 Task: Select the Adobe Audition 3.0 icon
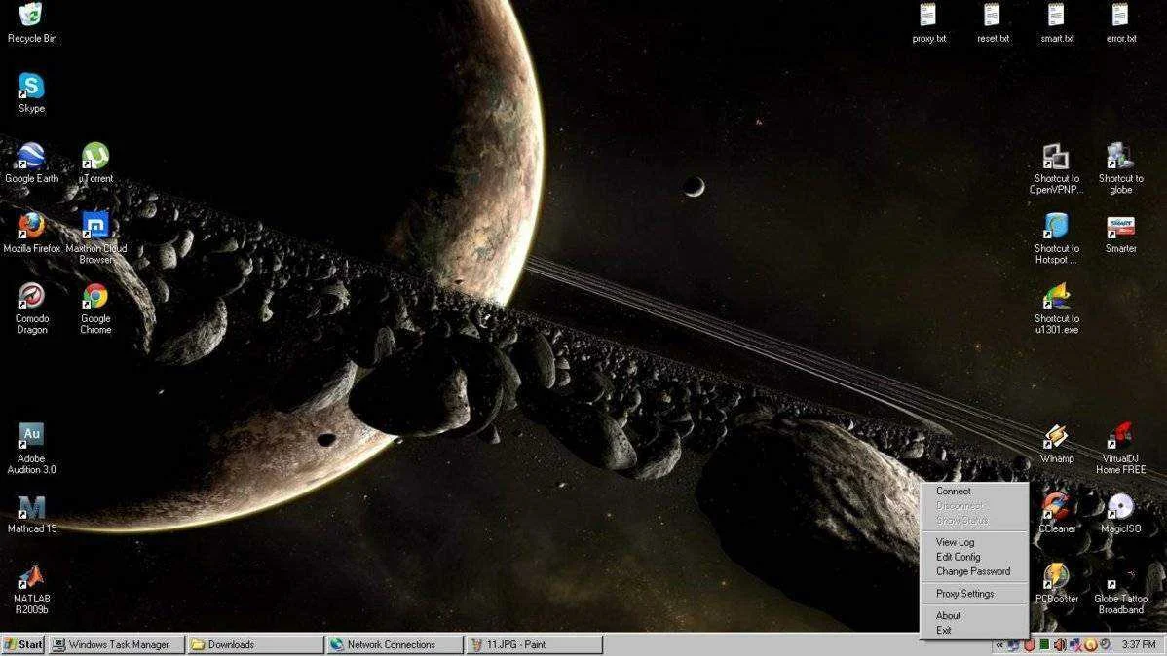(x=31, y=449)
